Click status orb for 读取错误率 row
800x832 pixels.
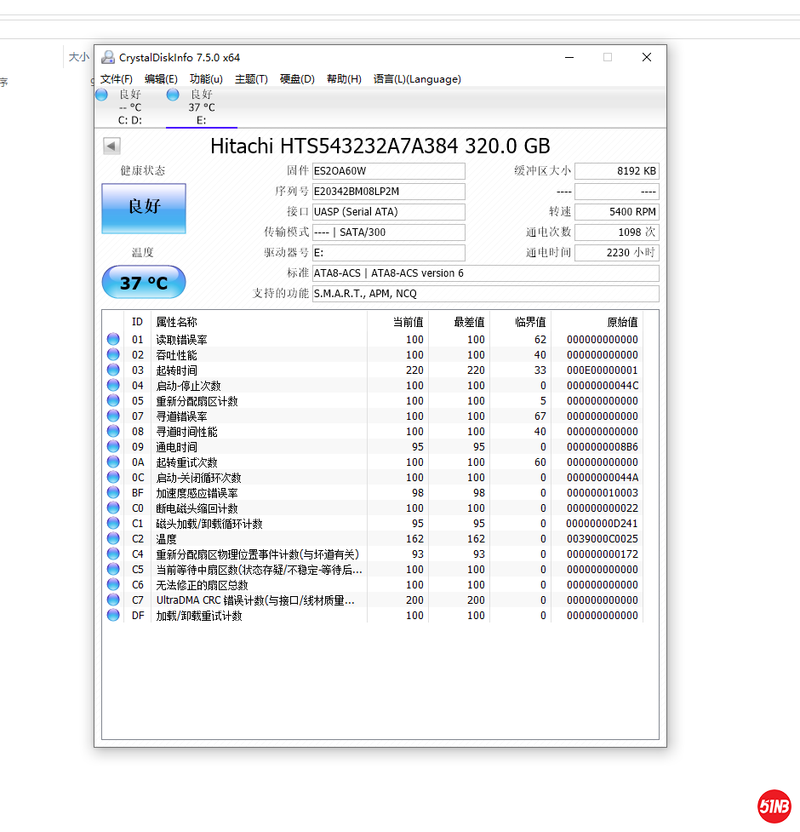pos(113,339)
